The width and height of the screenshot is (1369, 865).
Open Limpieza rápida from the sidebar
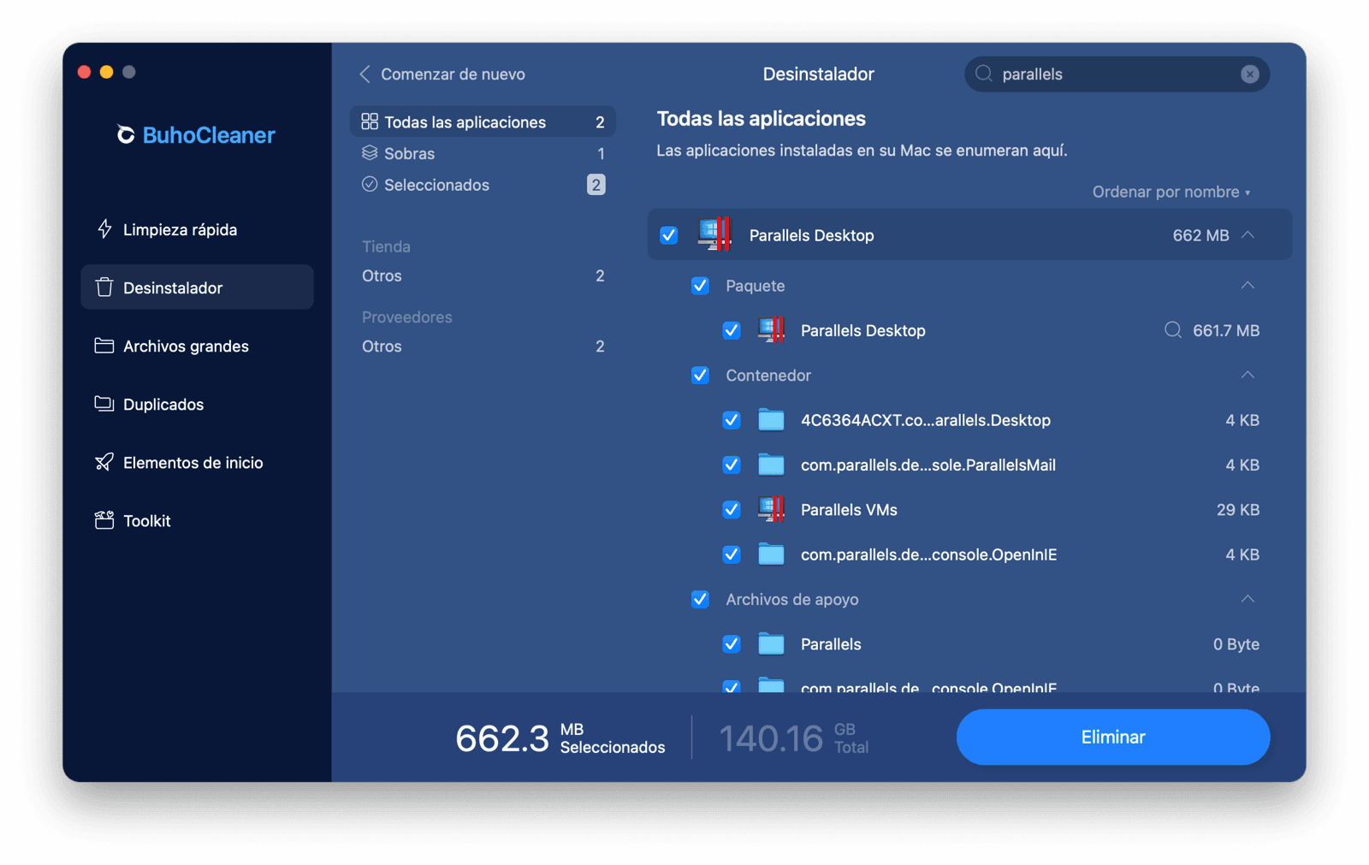[x=180, y=229]
